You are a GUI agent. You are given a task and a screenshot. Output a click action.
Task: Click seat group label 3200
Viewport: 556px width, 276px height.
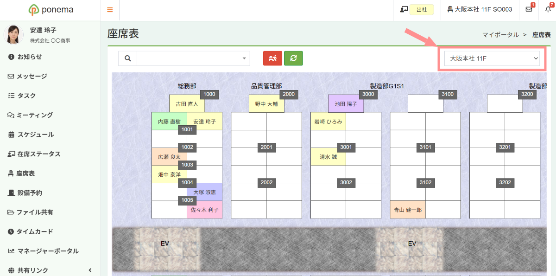click(x=527, y=94)
